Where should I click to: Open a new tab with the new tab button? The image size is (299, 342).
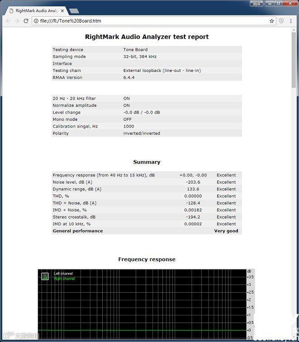pyautogui.click(x=74, y=11)
